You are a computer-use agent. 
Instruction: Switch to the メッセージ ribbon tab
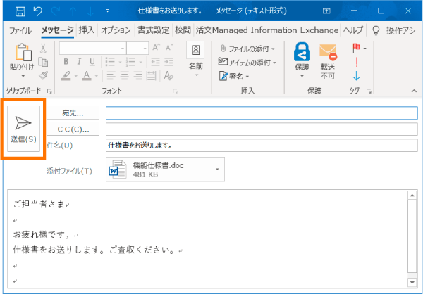click(x=57, y=30)
